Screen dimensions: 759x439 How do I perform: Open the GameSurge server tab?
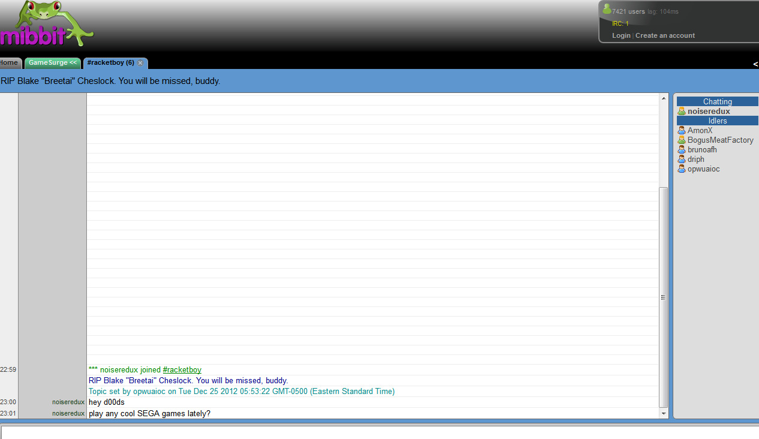(53, 63)
